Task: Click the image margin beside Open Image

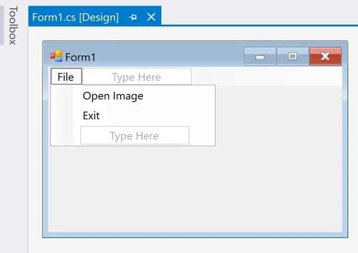Action: pyautogui.click(x=61, y=95)
